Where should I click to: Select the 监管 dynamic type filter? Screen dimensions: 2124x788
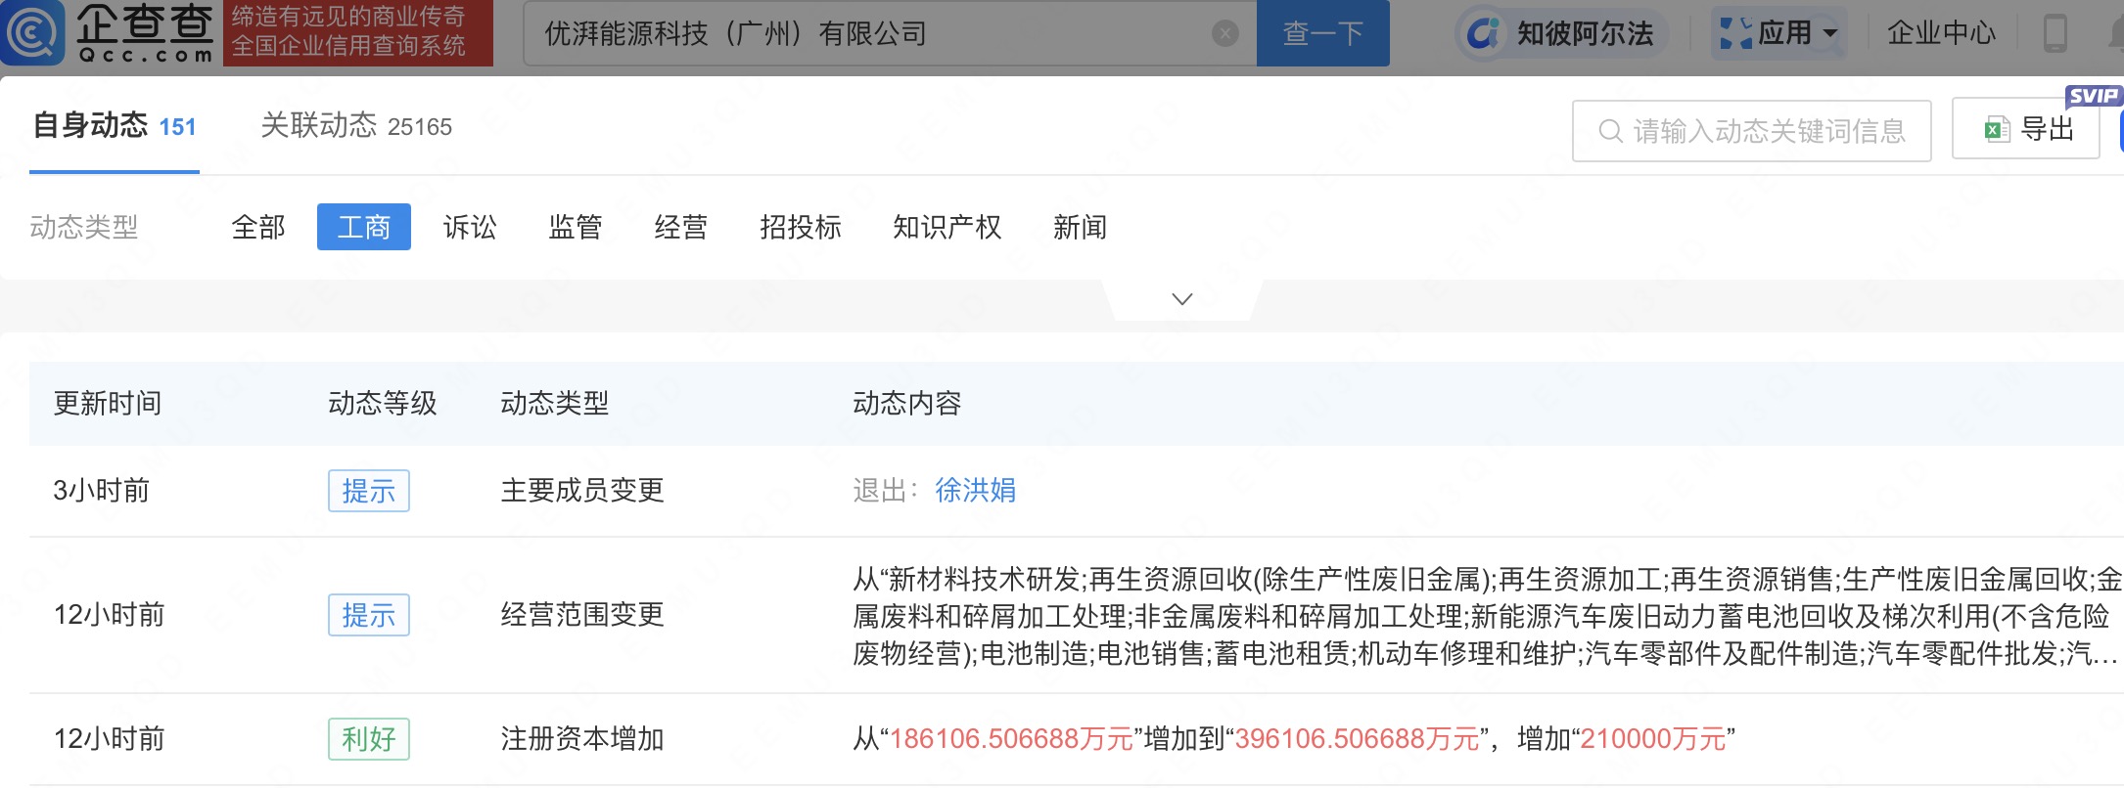[x=576, y=227]
